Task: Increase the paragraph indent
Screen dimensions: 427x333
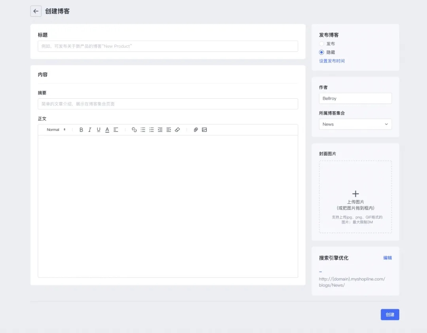Action: pos(168,130)
